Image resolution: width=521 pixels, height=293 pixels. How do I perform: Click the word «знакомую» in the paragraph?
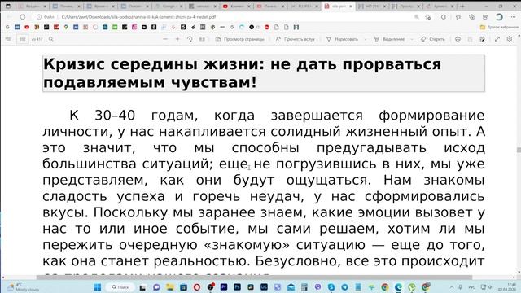(247, 245)
